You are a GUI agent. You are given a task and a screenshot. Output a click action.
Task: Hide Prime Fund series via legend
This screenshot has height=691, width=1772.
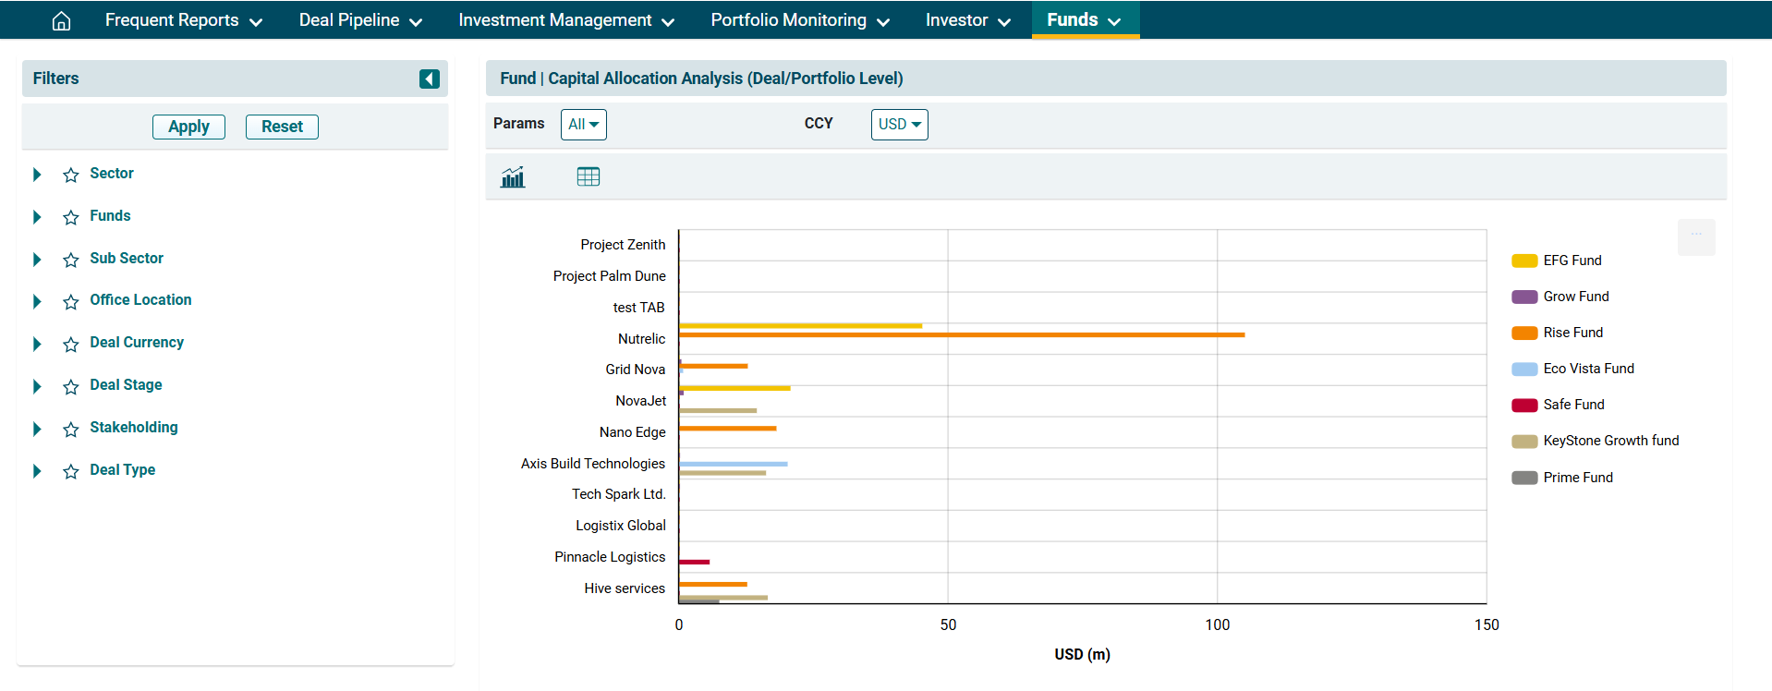[1577, 478]
